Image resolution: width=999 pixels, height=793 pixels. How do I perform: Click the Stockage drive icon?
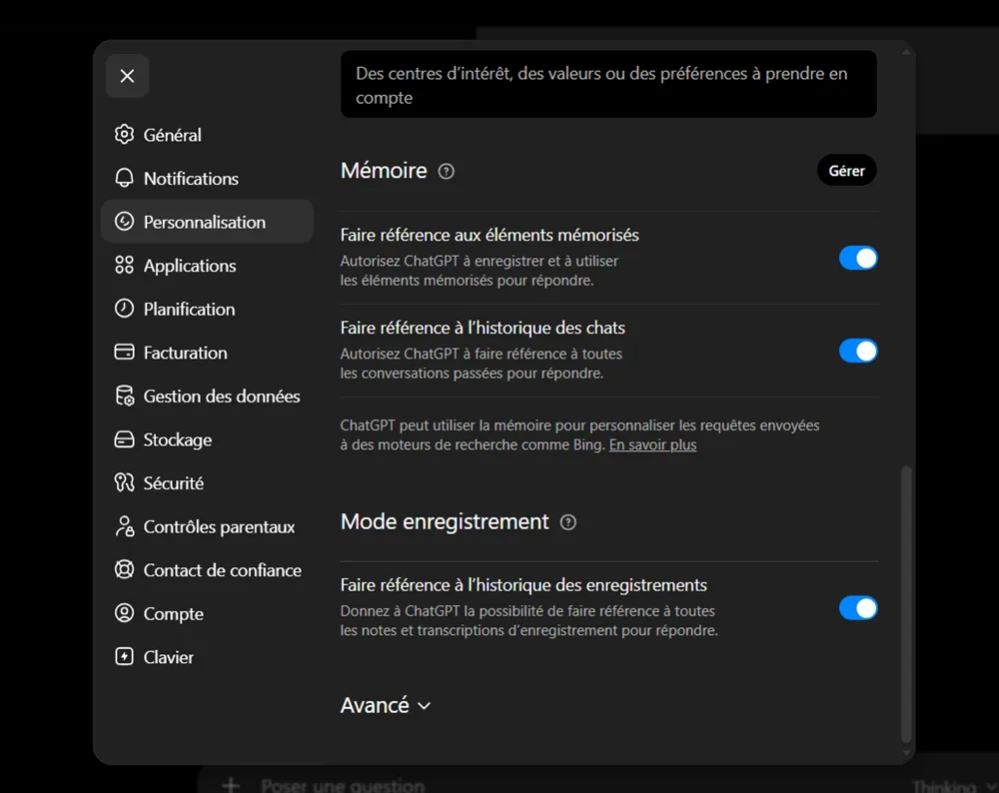(124, 438)
